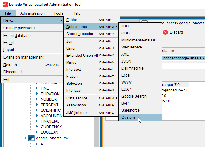The image size is (205, 147).
Task: Select JSON data source
Action: (x=140, y=61)
